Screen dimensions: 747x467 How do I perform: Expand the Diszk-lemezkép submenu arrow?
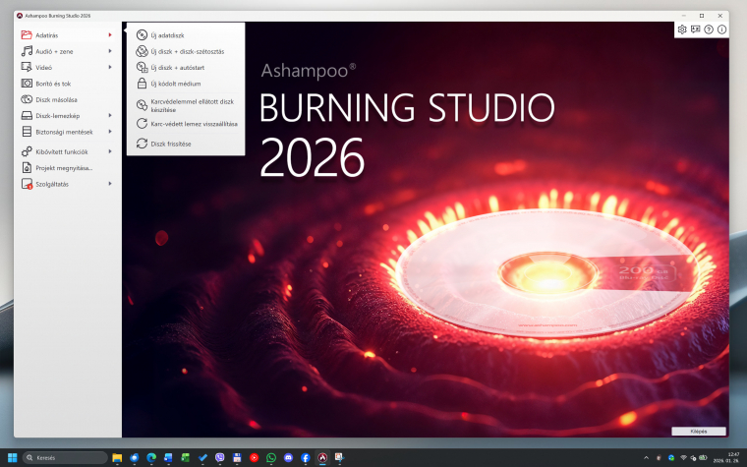click(x=110, y=116)
